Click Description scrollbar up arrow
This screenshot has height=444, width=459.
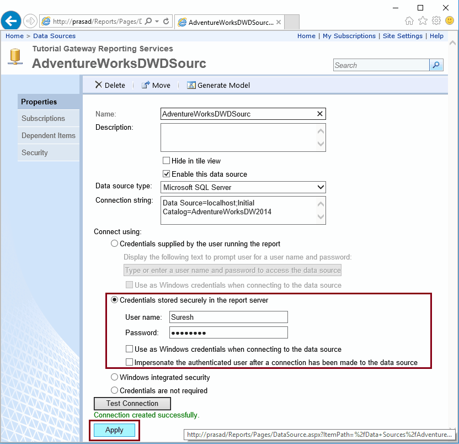pos(321,131)
